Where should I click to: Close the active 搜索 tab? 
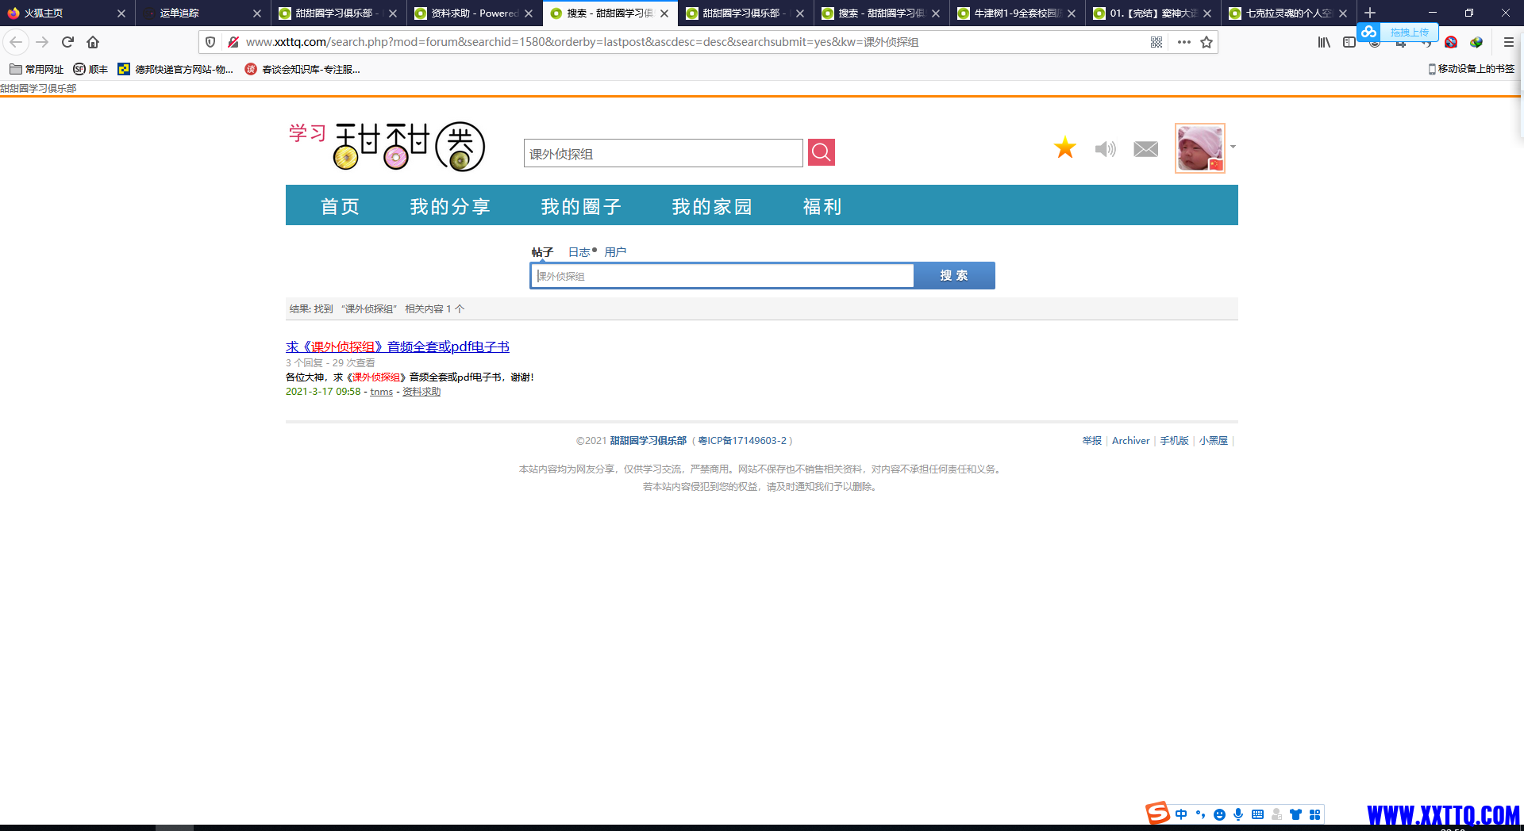[x=664, y=13]
